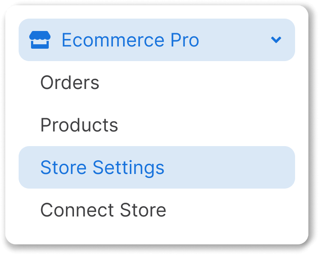The image size is (319, 255).
Task: Collapse the Ecommerce Pro chevron arrow
Action: [276, 40]
